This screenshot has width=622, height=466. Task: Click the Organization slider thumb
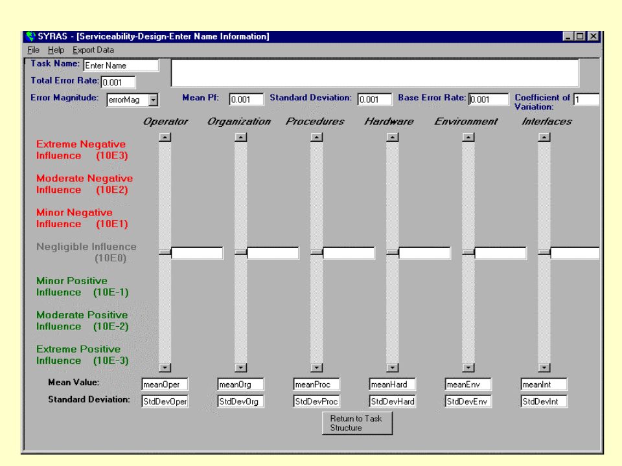[x=241, y=252]
